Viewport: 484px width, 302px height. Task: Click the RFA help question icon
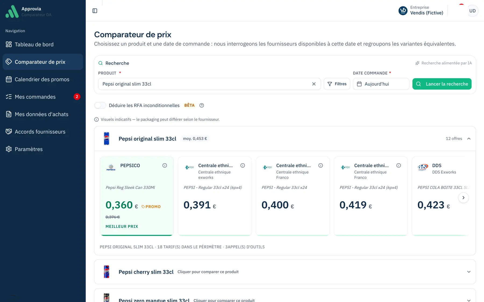click(x=202, y=105)
